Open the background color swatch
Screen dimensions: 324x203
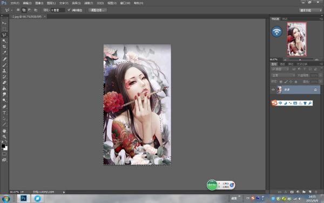point(6,148)
